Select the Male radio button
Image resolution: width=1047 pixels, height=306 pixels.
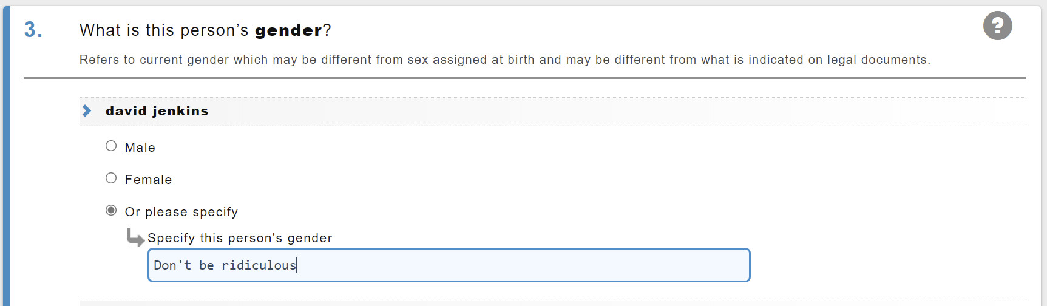[111, 146]
